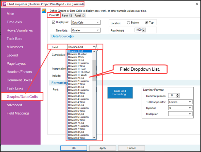Open the Time Axis section

pyautogui.click(x=14, y=22)
